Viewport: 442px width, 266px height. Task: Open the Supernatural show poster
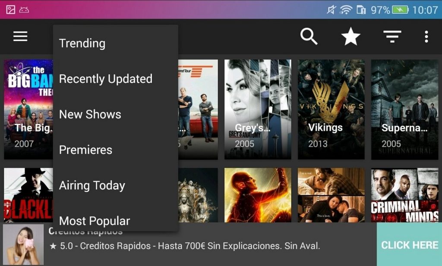coord(404,110)
